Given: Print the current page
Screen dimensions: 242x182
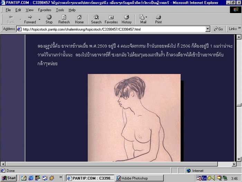Looking at the screenshot, I should pos(158,19).
